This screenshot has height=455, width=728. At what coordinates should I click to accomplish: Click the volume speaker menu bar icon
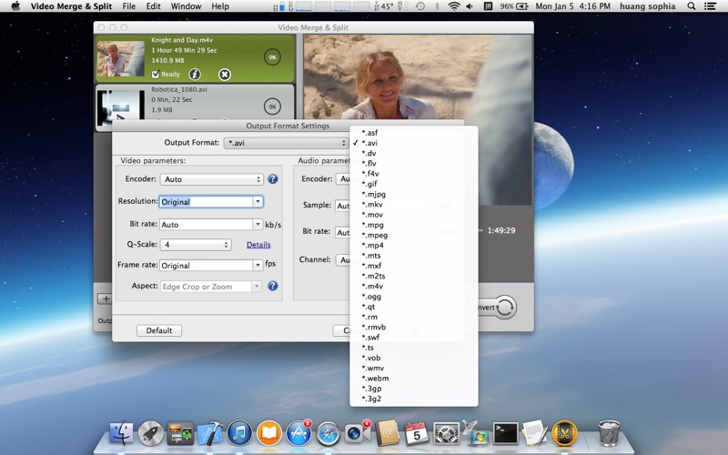(470, 6)
